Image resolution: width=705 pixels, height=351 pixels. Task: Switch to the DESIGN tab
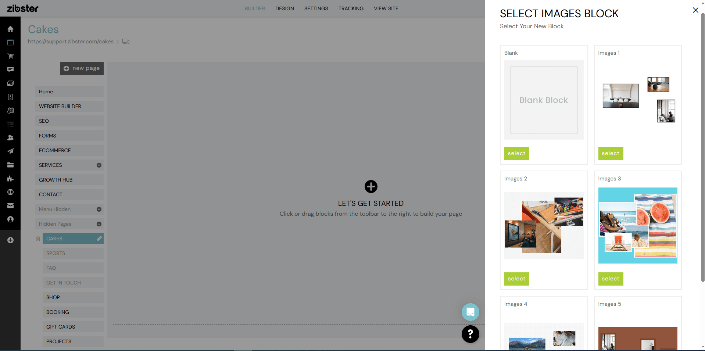(x=284, y=8)
